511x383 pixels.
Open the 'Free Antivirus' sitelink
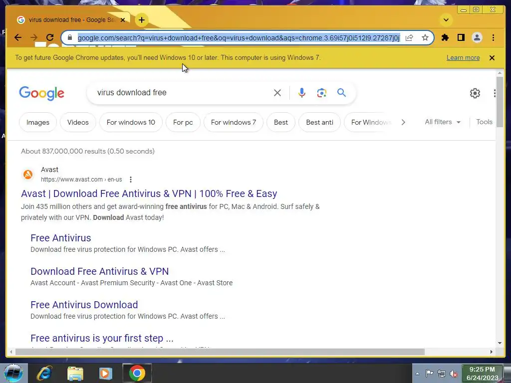pos(60,238)
